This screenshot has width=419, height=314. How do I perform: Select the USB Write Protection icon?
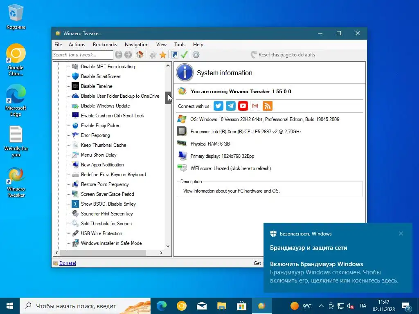pyautogui.click(x=75, y=233)
